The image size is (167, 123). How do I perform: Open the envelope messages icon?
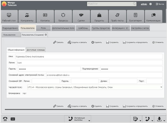[x=13, y=119]
